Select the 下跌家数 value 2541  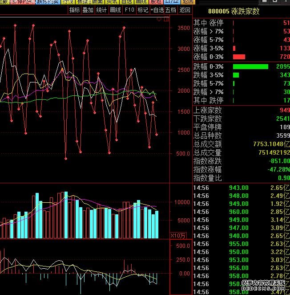(283, 119)
